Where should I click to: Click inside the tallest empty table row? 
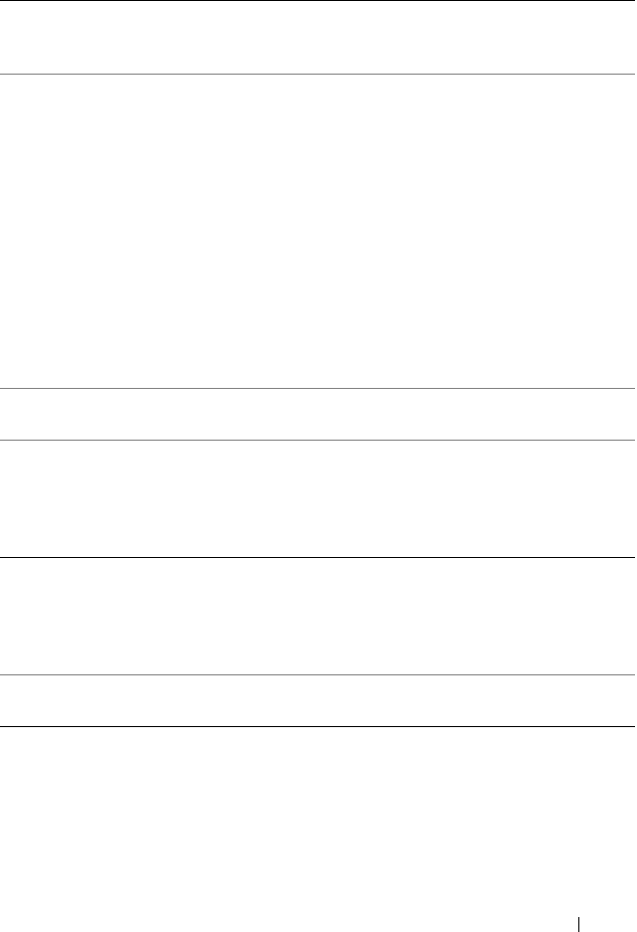(318, 231)
